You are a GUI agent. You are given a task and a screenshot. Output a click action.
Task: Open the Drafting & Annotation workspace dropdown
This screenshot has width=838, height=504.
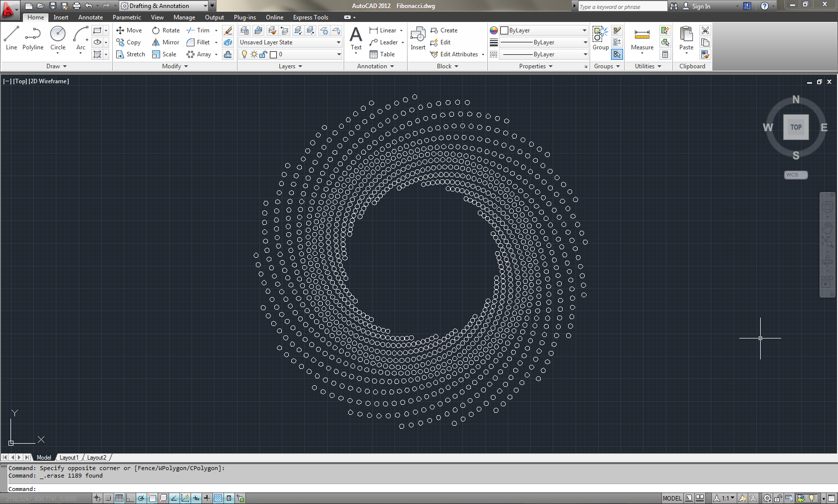[x=205, y=5]
